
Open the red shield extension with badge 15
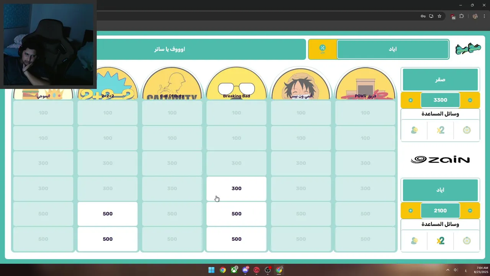(x=453, y=16)
